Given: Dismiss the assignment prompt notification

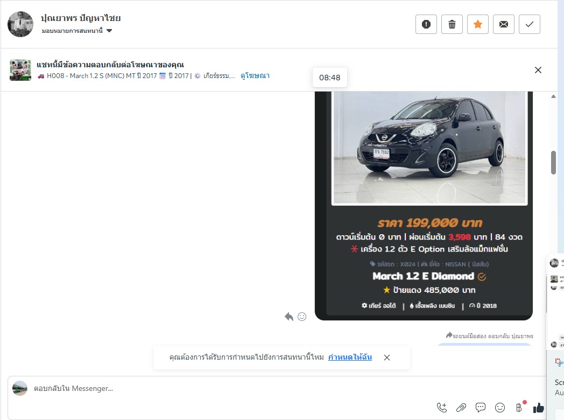Looking at the screenshot, I should [x=386, y=358].
